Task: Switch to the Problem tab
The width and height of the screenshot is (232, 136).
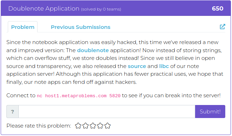Action: click(x=23, y=27)
